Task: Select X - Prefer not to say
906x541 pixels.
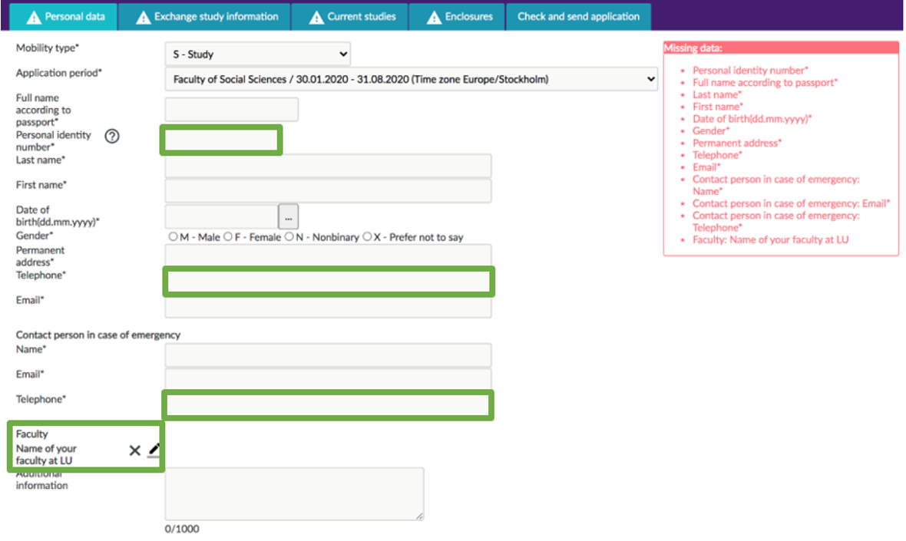Action: pyautogui.click(x=367, y=237)
